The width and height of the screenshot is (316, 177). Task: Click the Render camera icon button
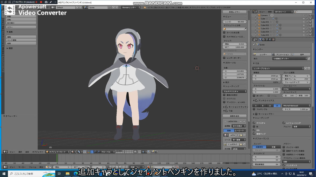coord(260,40)
